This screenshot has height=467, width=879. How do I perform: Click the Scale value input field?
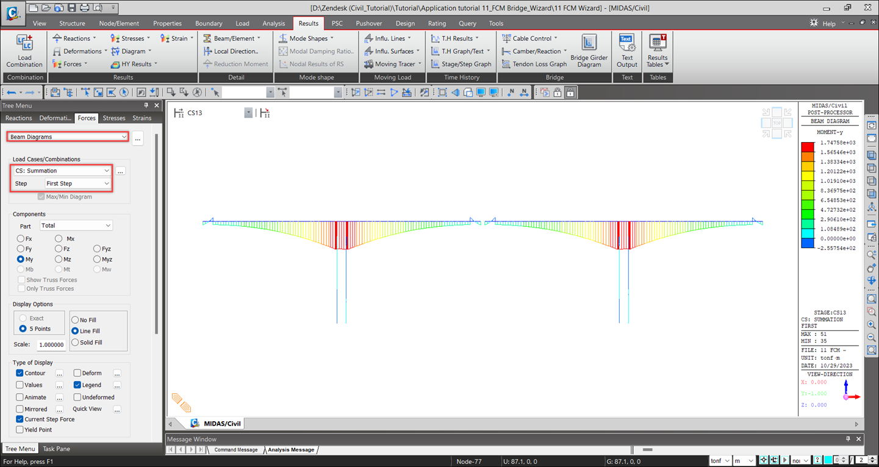tap(51, 344)
